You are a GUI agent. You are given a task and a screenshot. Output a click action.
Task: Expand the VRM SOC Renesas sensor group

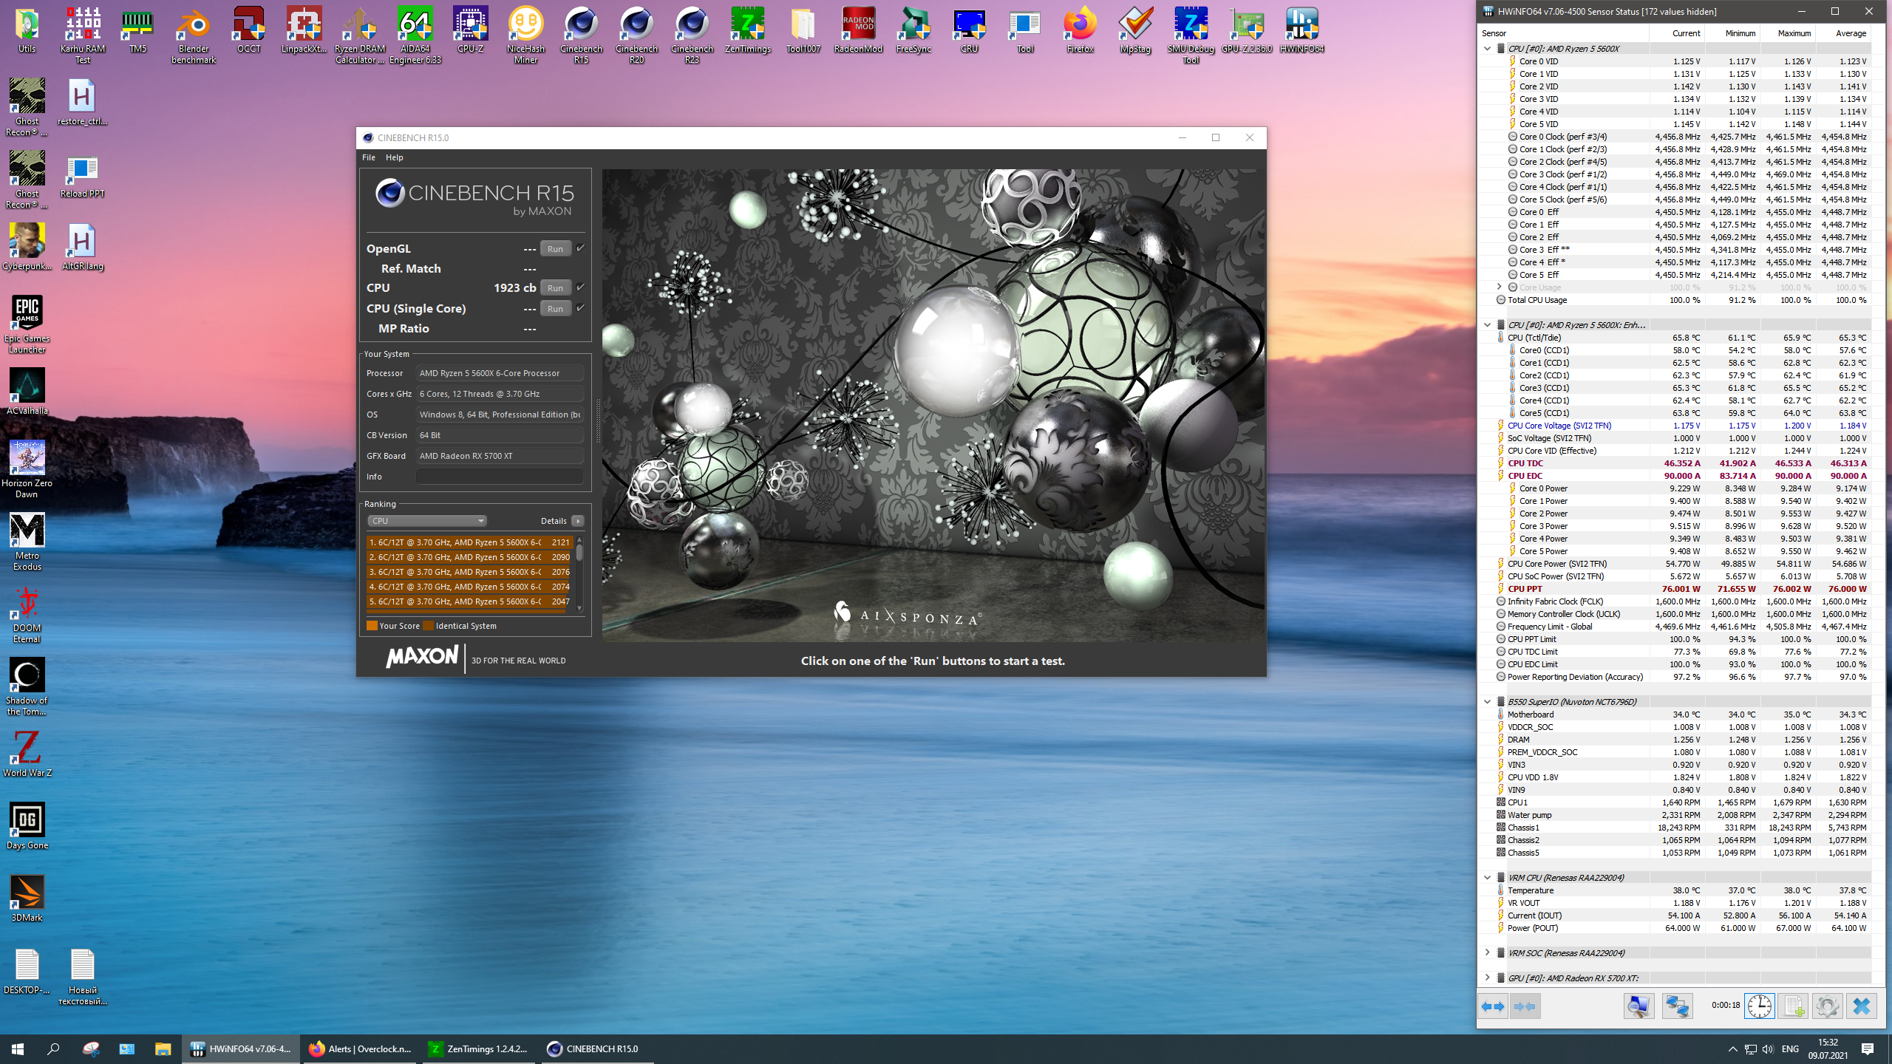tap(1487, 953)
